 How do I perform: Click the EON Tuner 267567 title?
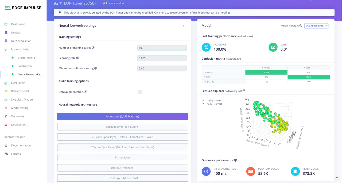tap(80, 3)
